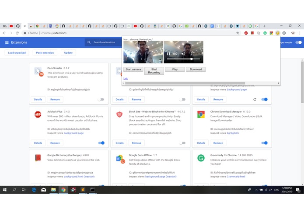Go back to previous page
Screen dimensions: 304x216
pos(4,33)
